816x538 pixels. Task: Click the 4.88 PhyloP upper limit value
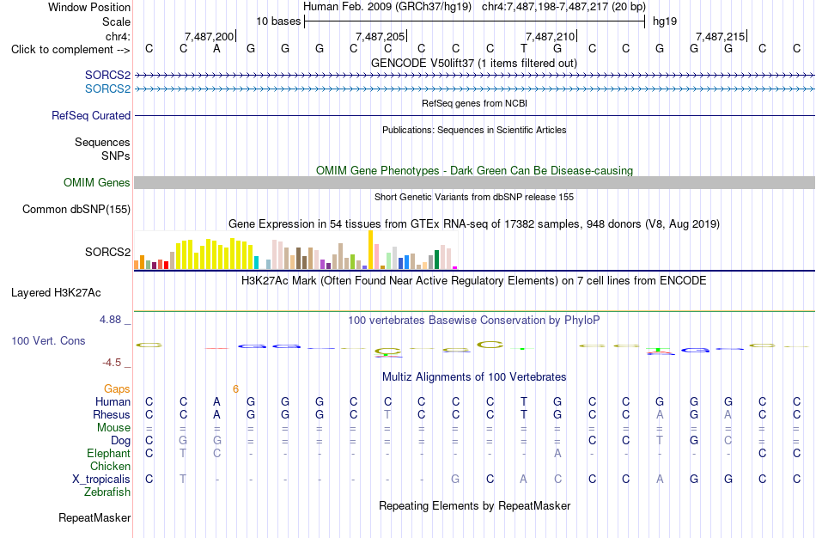pos(110,320)
